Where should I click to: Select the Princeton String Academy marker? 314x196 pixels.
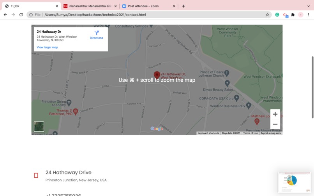69,103
